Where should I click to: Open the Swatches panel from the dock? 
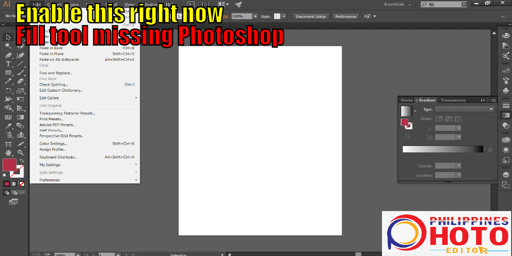(506, 70)
